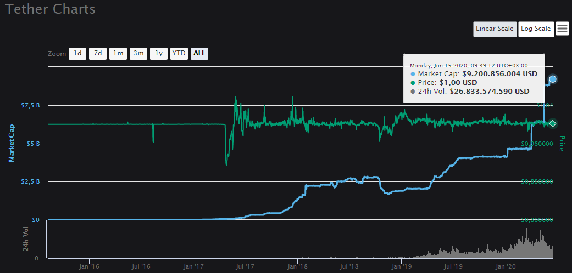Open the chart hamburger menu icon
This screenshot has height=273, width=572.
562,29
